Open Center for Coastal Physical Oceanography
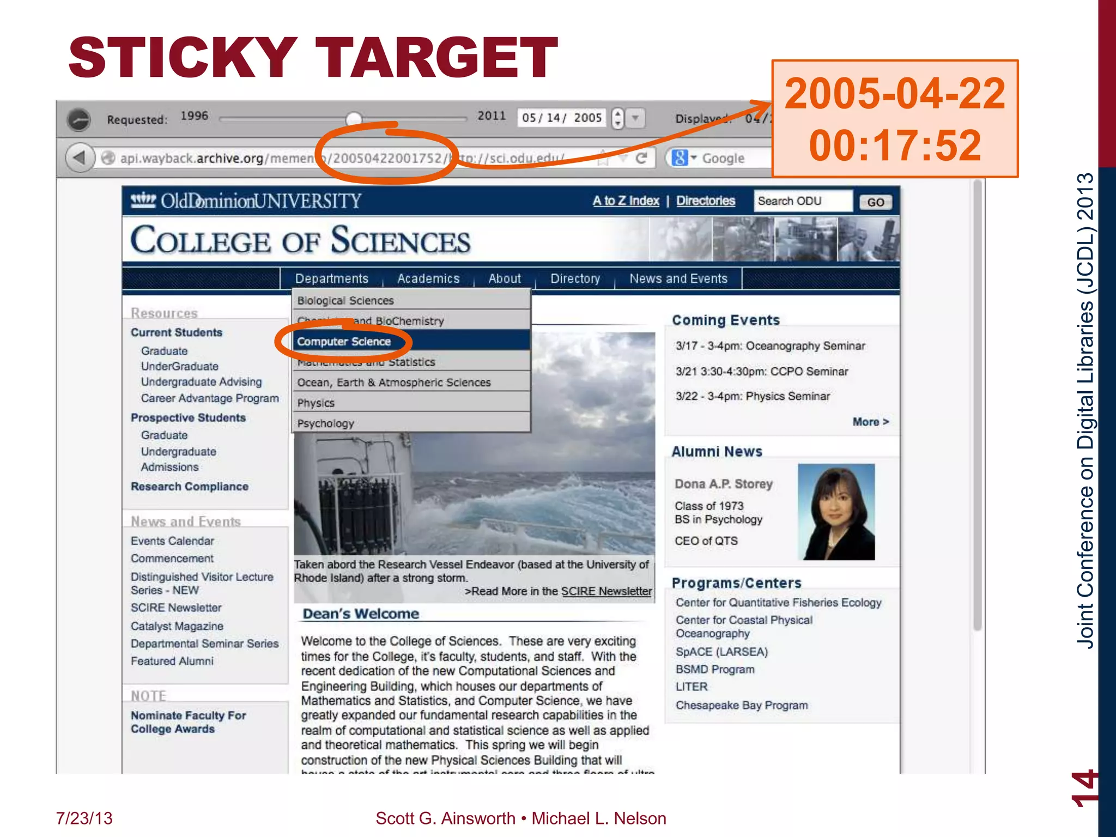This screenshot has height=837, width=1116. [744, 627]
